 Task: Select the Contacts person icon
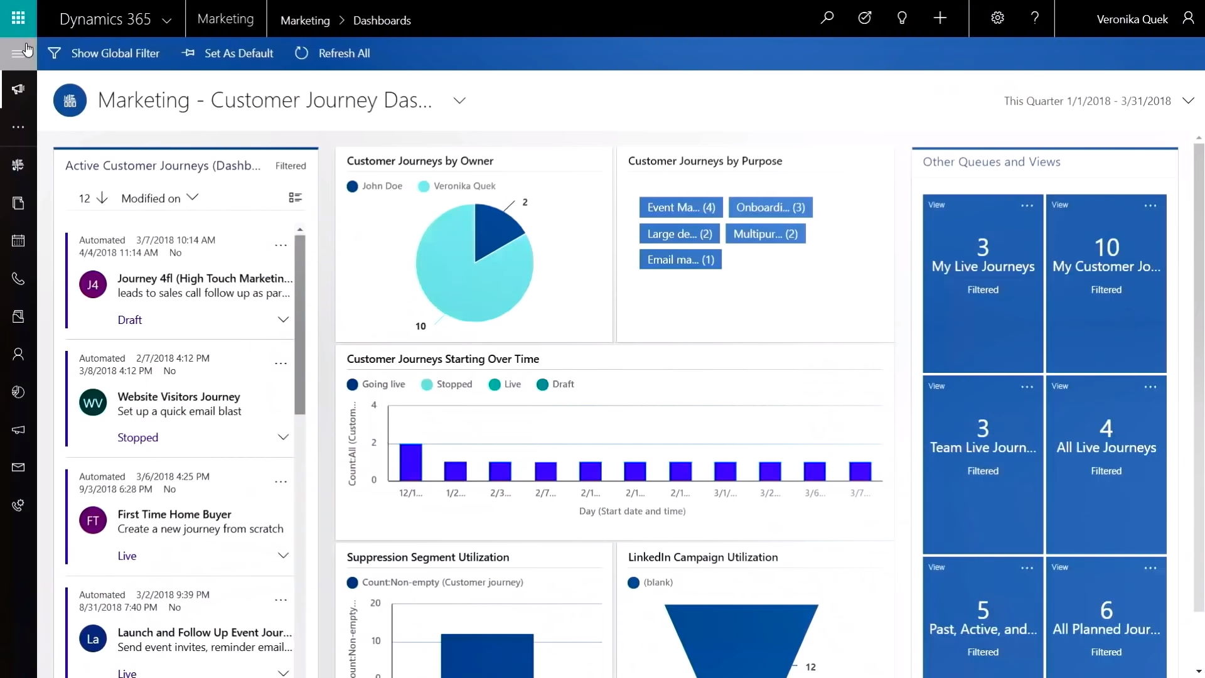(x=18, y=355)
